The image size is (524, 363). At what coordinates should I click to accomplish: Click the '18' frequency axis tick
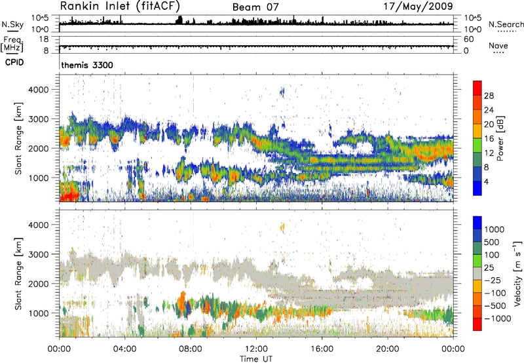44,39
